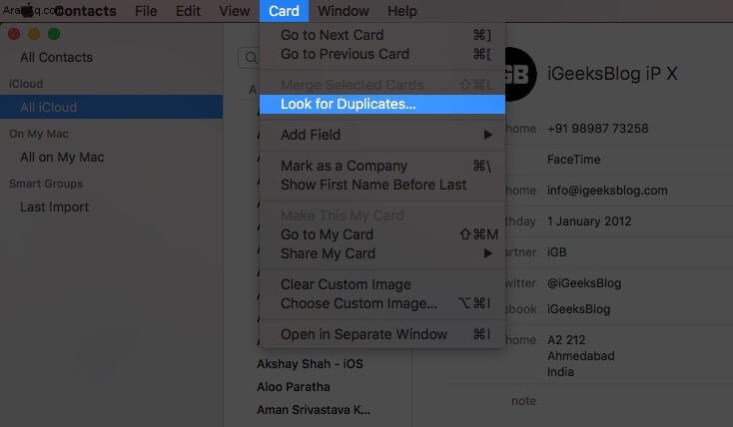Image resolution: width=733 pixels, height=427 pixels.
Task: Choose Go to Previous Card
Action: 382,54
